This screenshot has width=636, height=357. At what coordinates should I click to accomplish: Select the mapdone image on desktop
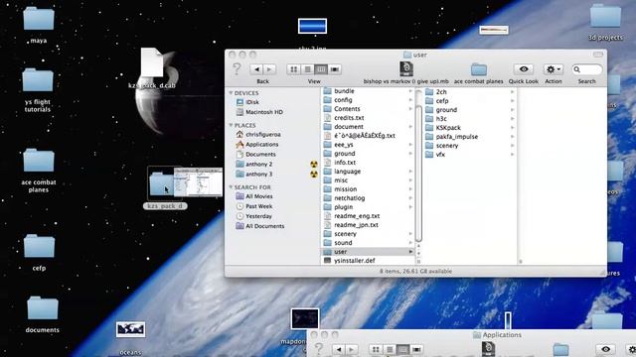pyautogui.click(x=305, y=318)
